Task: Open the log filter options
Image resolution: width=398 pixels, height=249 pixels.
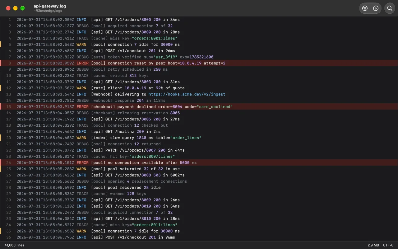Action: pyautogui.click(x=365, y=8)
